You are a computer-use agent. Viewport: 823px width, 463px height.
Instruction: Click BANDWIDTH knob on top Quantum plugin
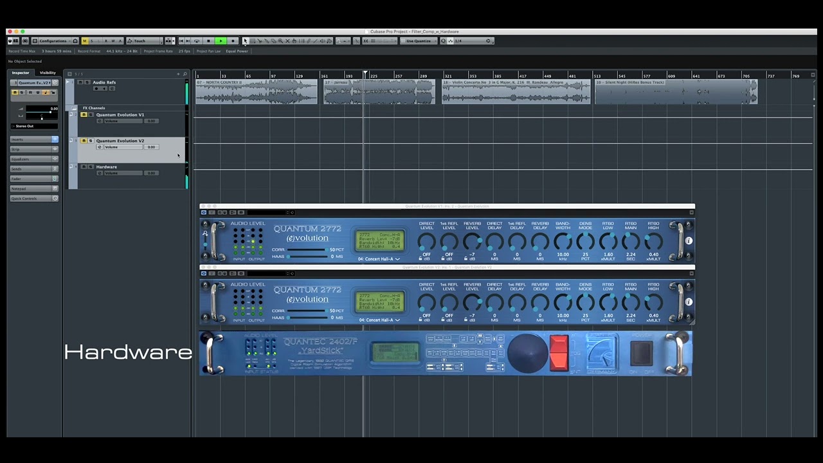coord(563,242)
